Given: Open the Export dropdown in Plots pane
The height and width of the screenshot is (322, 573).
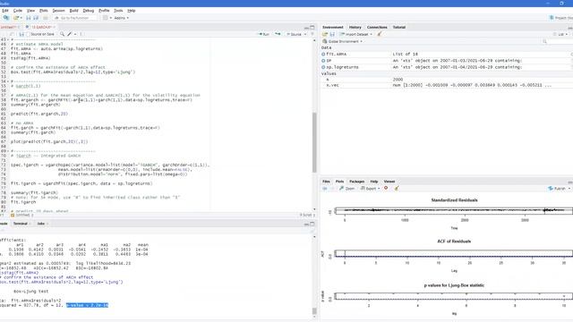Looking at the screenshot, I should click(x=379, y=189).
